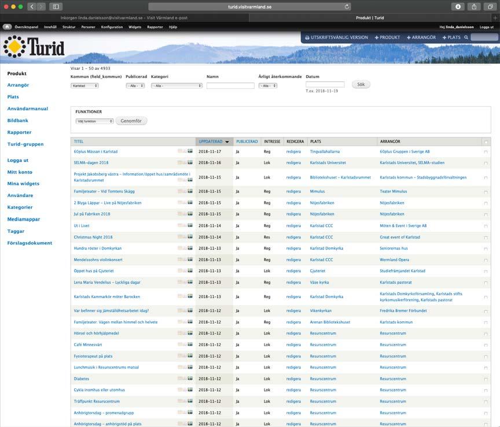The height and width of the screenshot is (427, 500).
Task: Open the image icon for Mendelssohns violinkonsert
Action: click(x=190, y=259)
